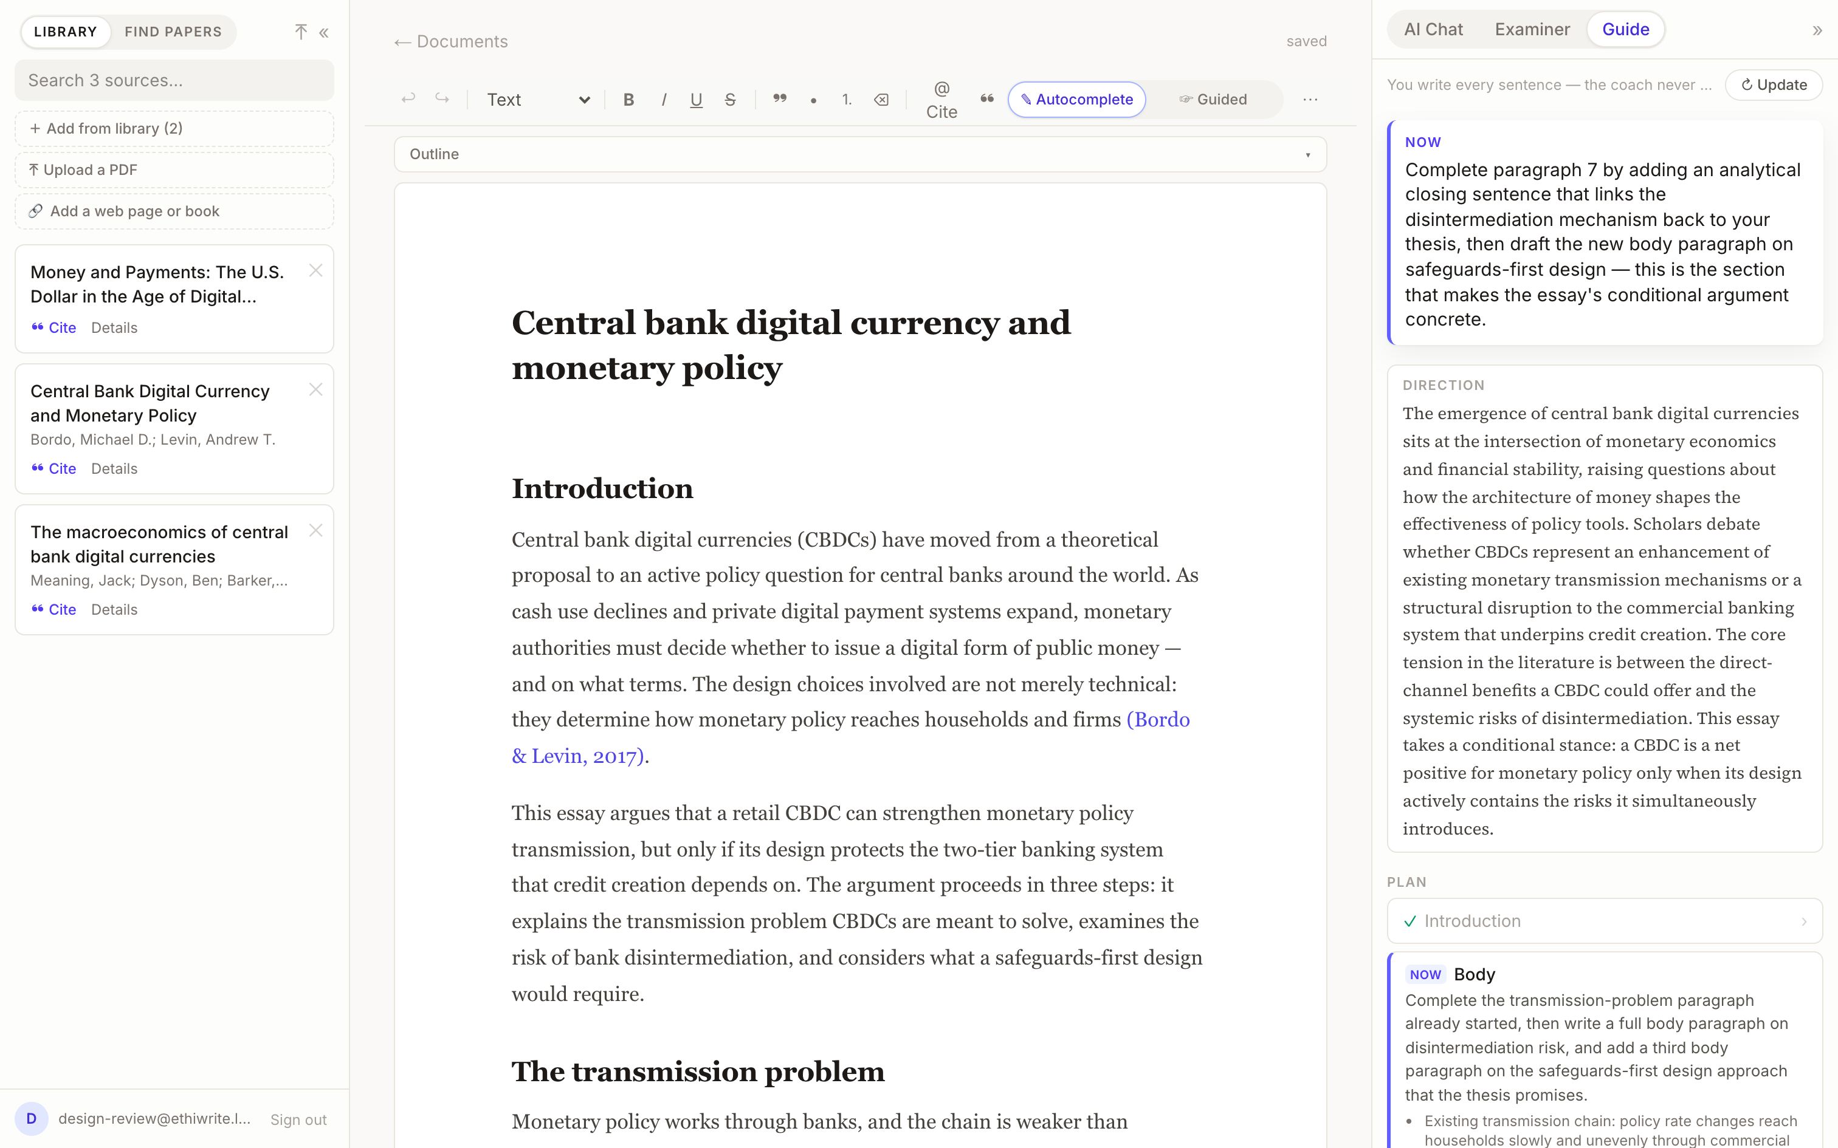The image size is (1838, 1148).
Task: Click the user avatar D icon
Action: coord(31,1118)
